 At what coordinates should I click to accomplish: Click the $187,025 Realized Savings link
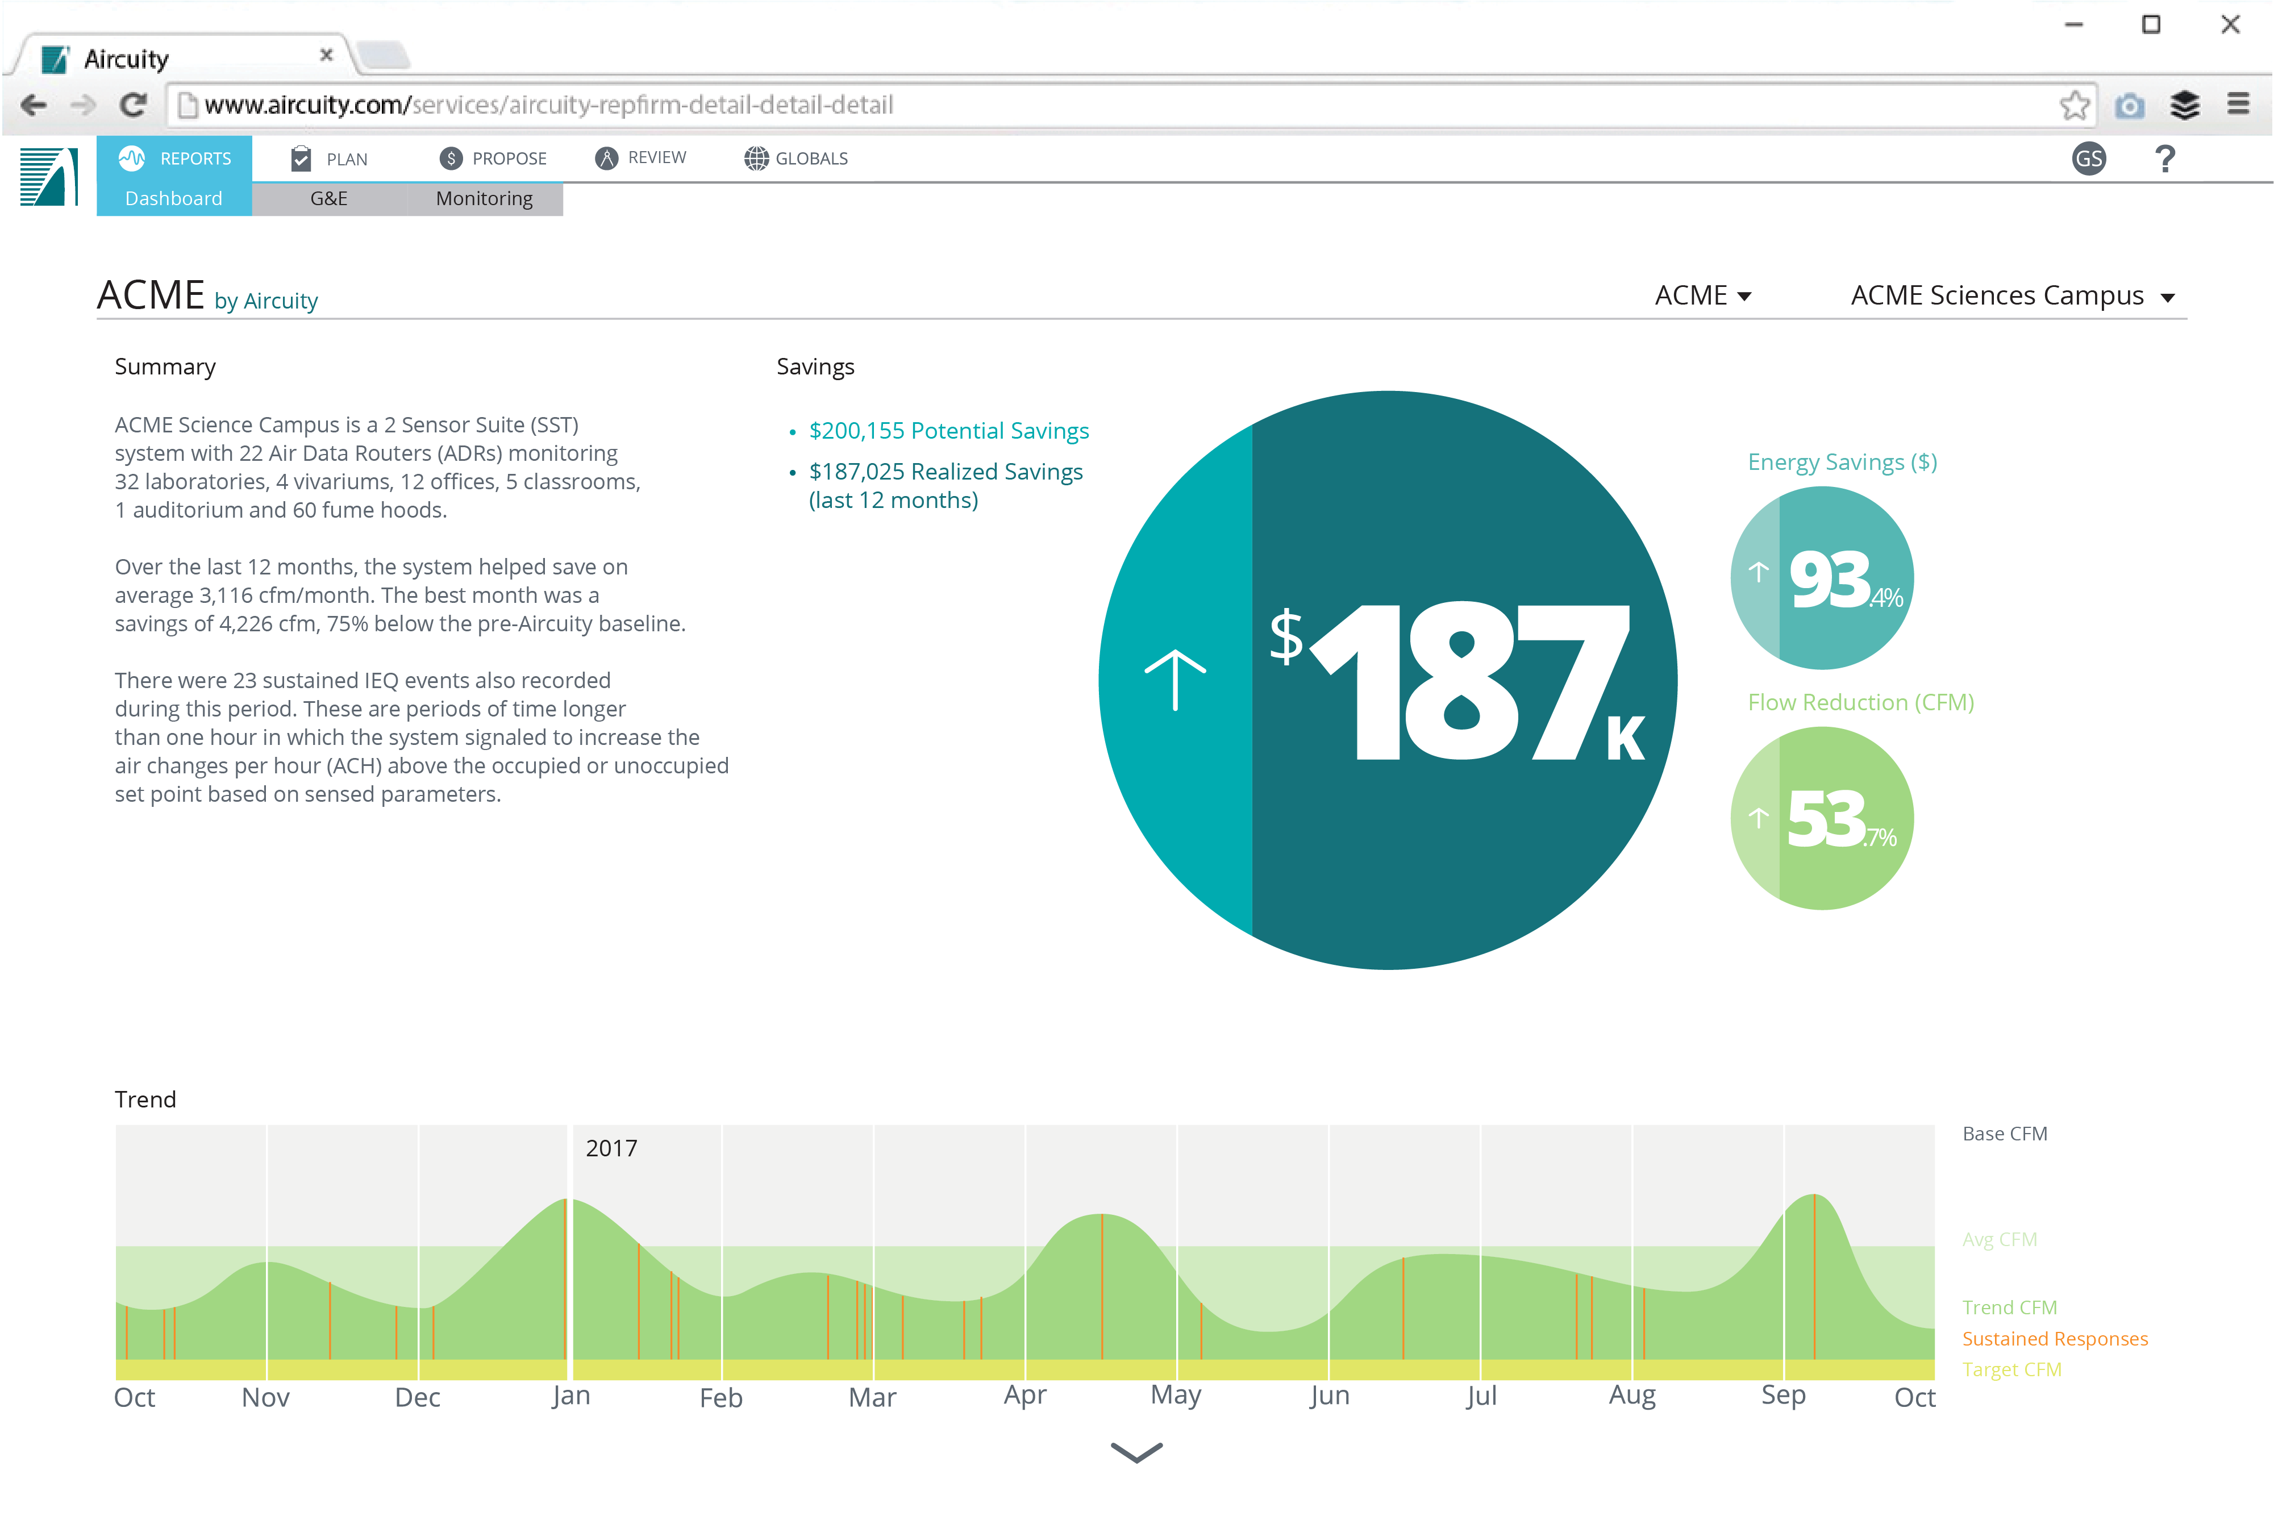(x=946, y=485)
